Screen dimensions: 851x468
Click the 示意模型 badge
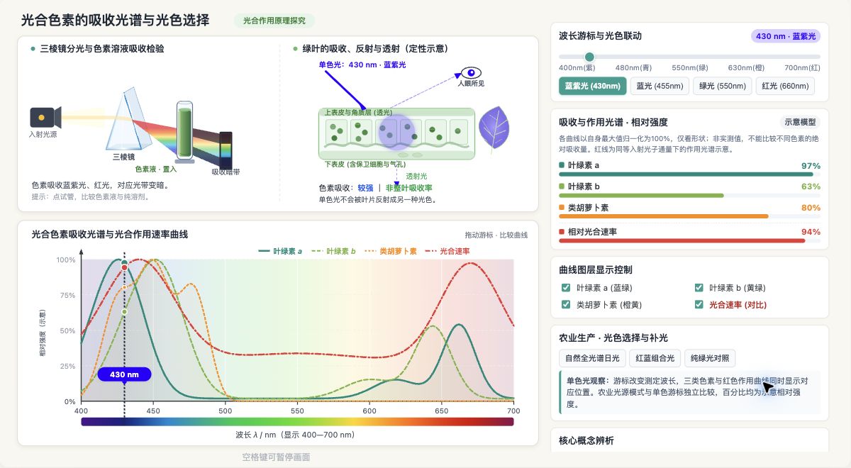pyautogui.click(x=800, y=122)
